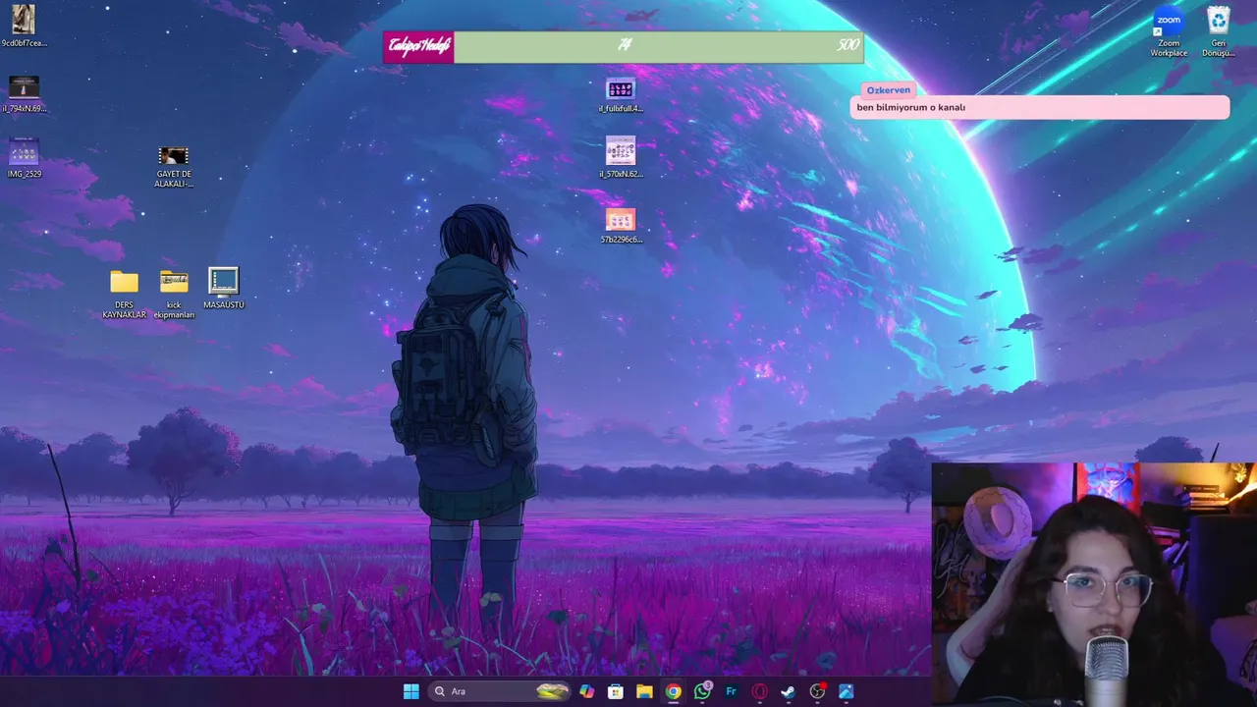Select kick ekipmanları folder

click(174, 295)
